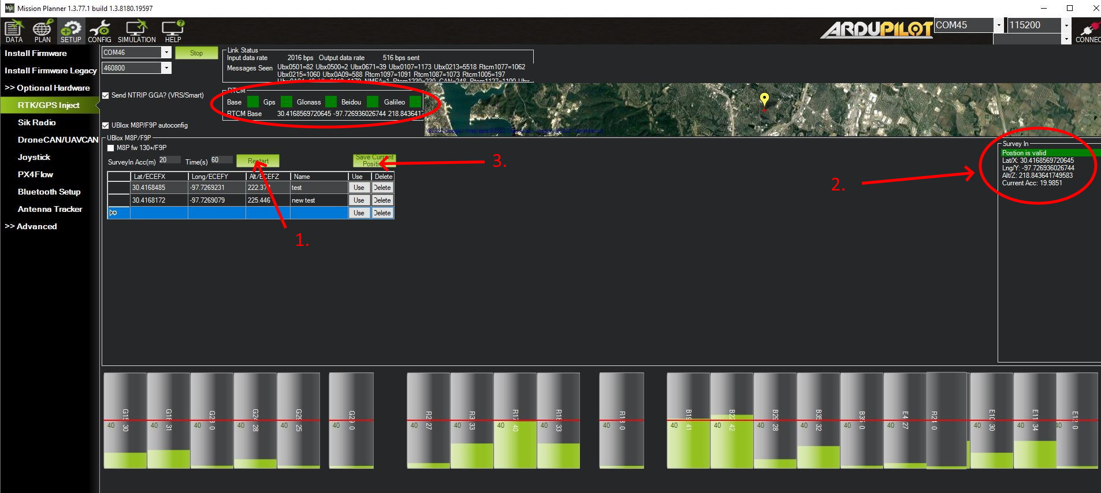Click the CONNECT plug icon
The height and width of the screenshot is (493, 1101).
[x=1088, y=31]
